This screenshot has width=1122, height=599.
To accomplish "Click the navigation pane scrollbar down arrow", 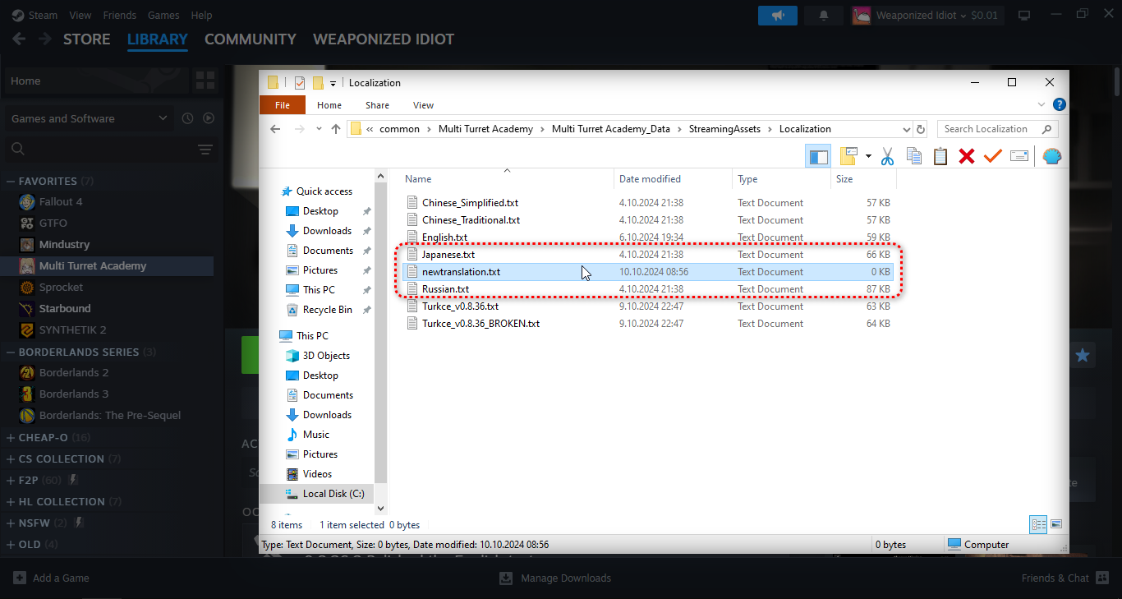I will tap(381, 507).
